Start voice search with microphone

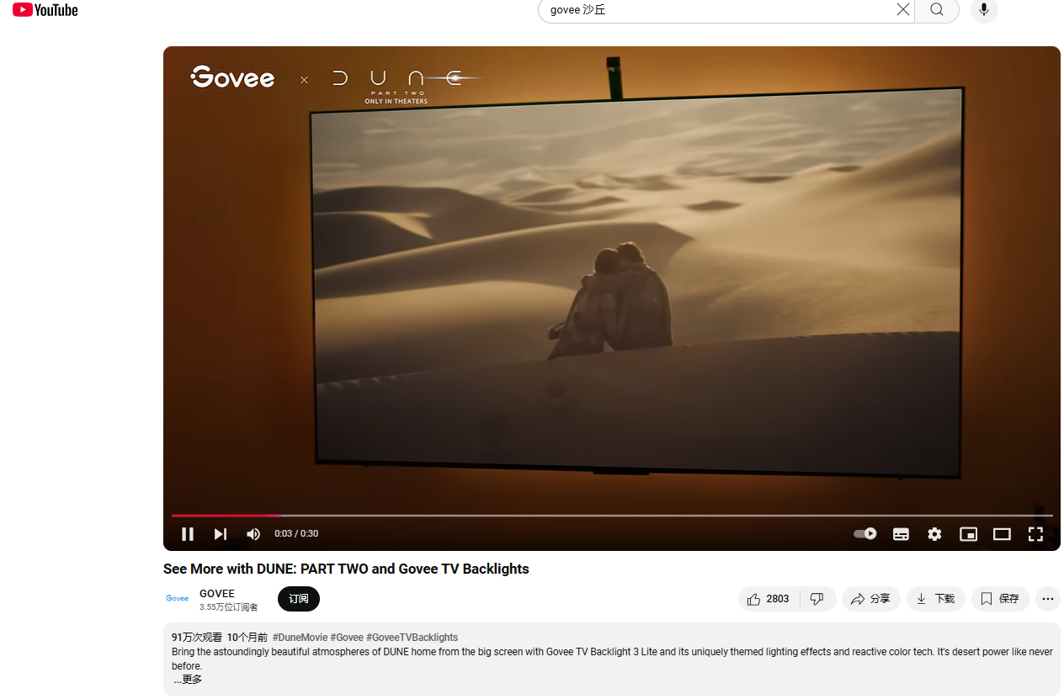tap(984, 9)
